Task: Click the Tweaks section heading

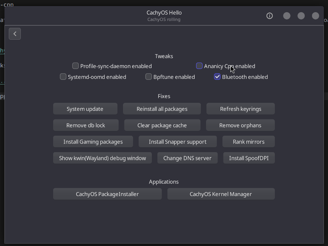Action: click(x=164, y=56)
